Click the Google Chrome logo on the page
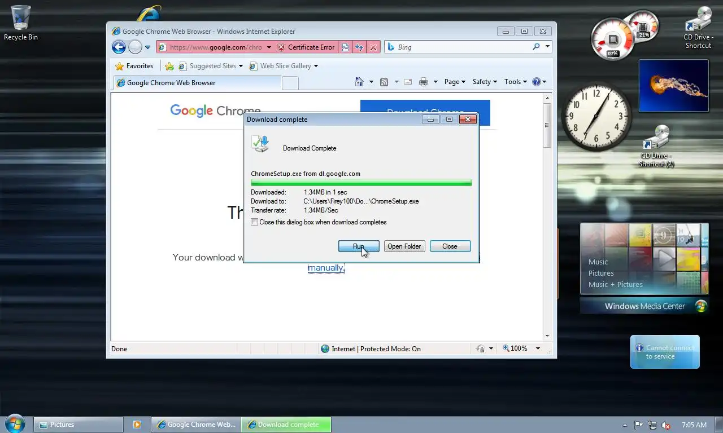The image size is (723, 433). click(x=215, y=111)
